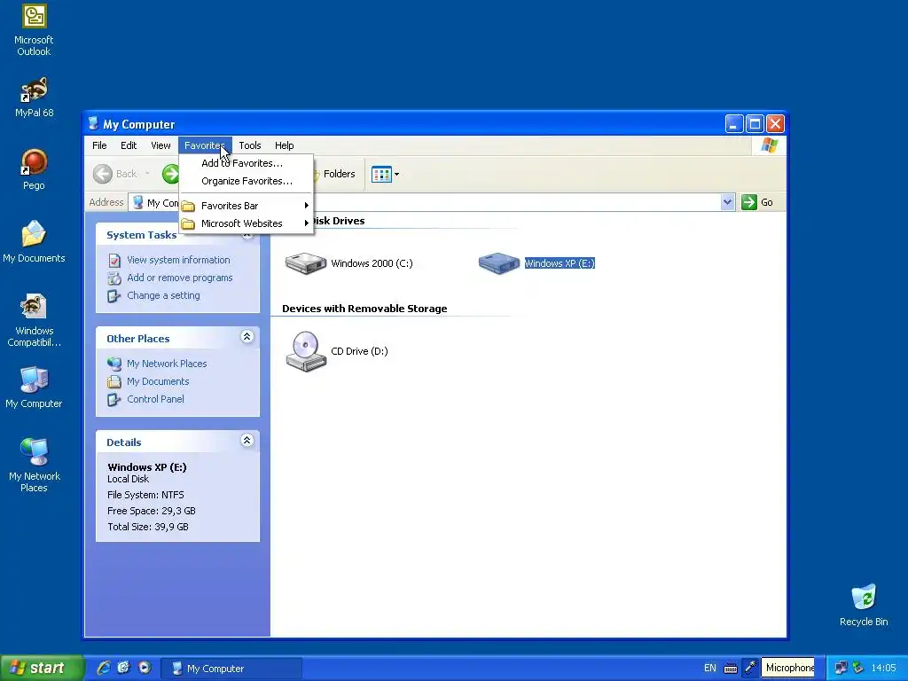Click the Outlook Express Quick Launch icon
This screenshot has width=908, height=681.
[x=123, y=669]
